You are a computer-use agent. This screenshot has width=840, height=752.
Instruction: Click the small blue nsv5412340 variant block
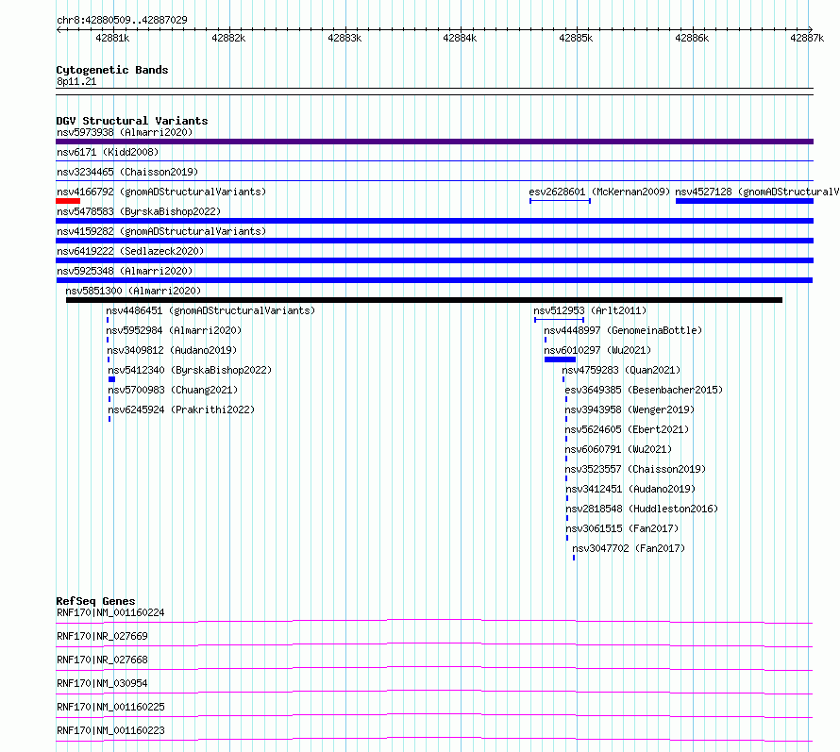pyautogui.click(x=112, y=379)
